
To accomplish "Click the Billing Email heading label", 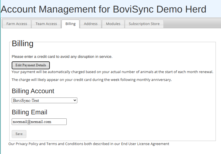I will (29, 112).
